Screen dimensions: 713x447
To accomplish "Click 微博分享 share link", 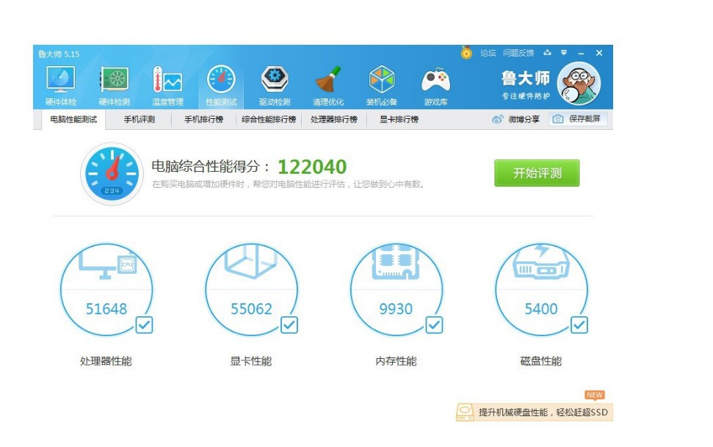I will [524, 119].
